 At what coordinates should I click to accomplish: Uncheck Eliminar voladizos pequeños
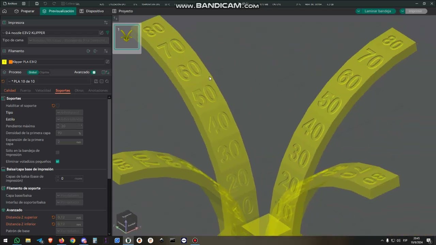[58, 162]
